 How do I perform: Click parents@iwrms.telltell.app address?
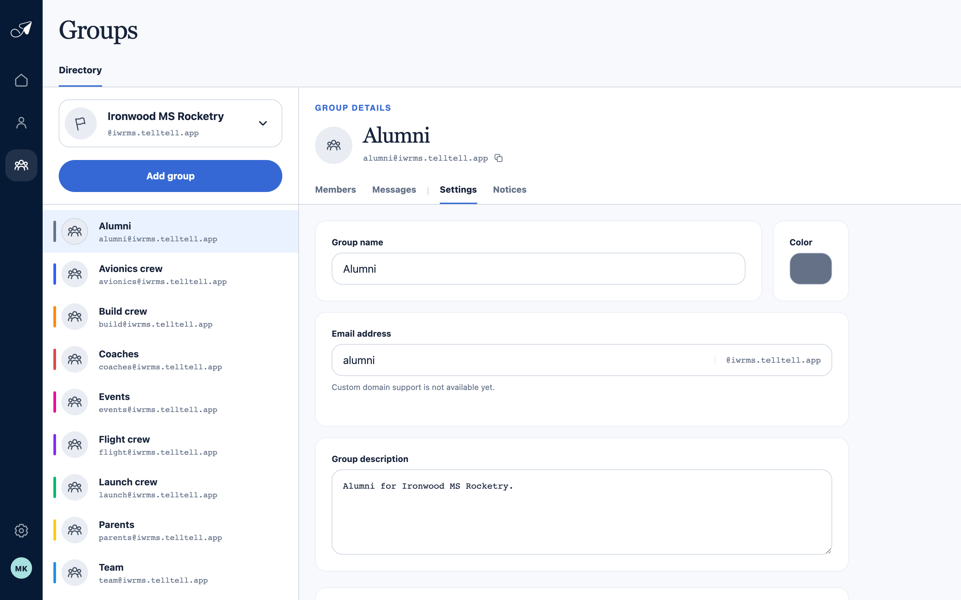161,538
